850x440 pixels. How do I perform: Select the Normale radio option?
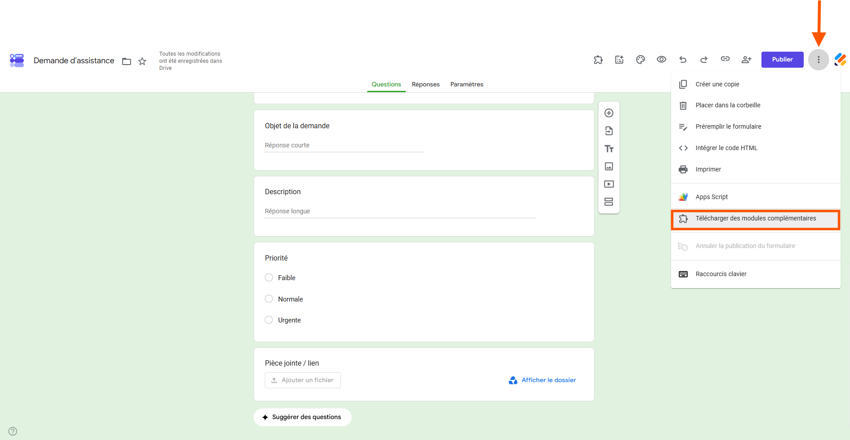(269, 299)
